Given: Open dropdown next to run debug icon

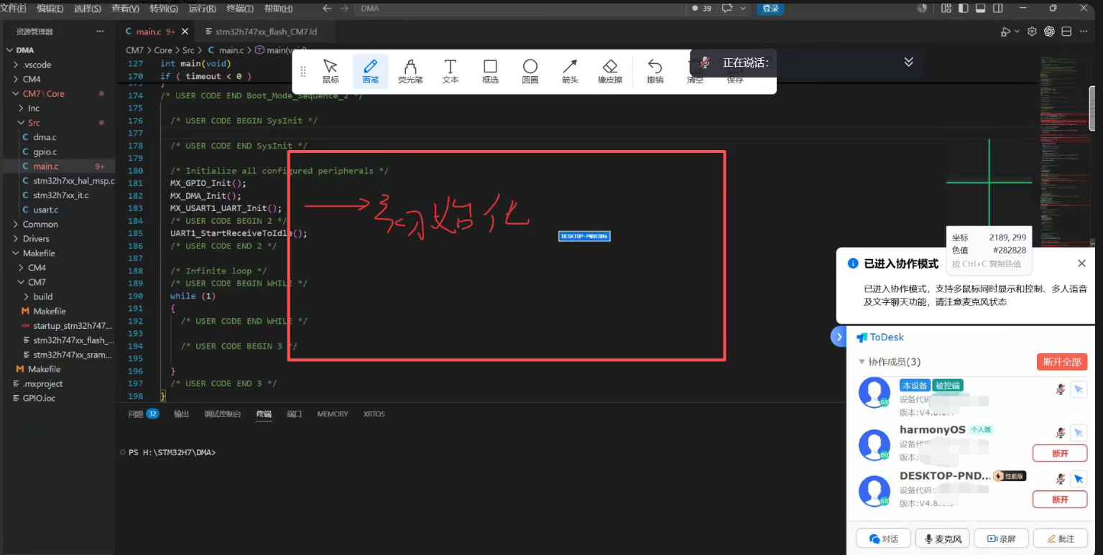Looking at the screenshot, I should coord(1017,32).
